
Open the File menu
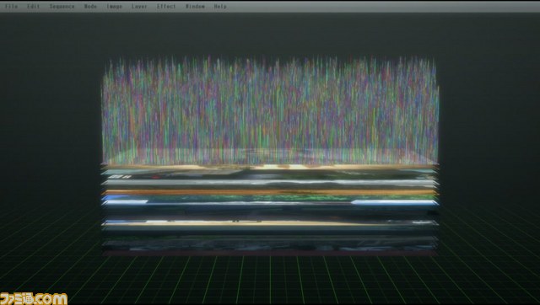click(x=11, y=6)
